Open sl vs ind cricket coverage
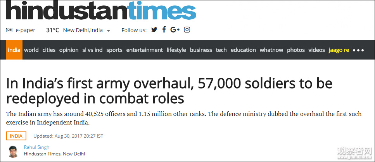375x162 pixels. [92, 50]
